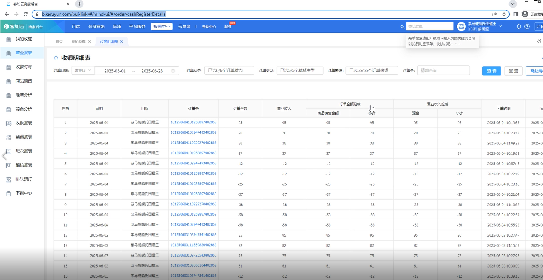Click the blue 查询 button
543x280 pixels.
coord(491,71)
